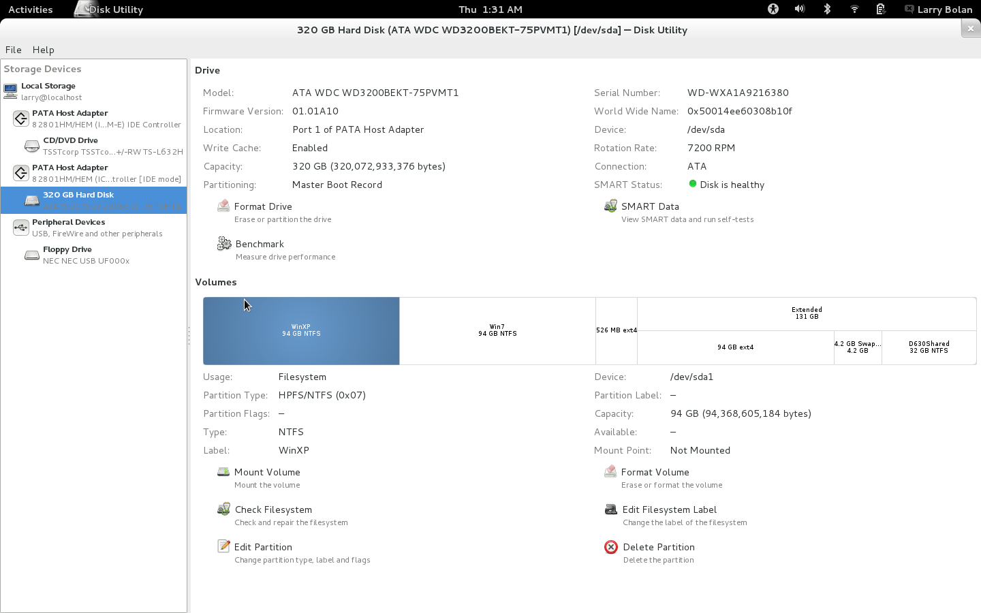The height and width of the screenshot is (613, 981).
Task: Select the Extended 131 GB partition
Action: coord(807,314)
